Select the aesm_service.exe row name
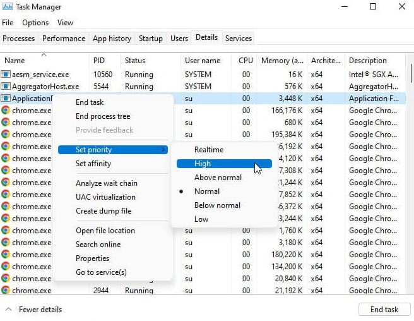The height and width of the screenshot is (321, 414). [x=40, y=75]
